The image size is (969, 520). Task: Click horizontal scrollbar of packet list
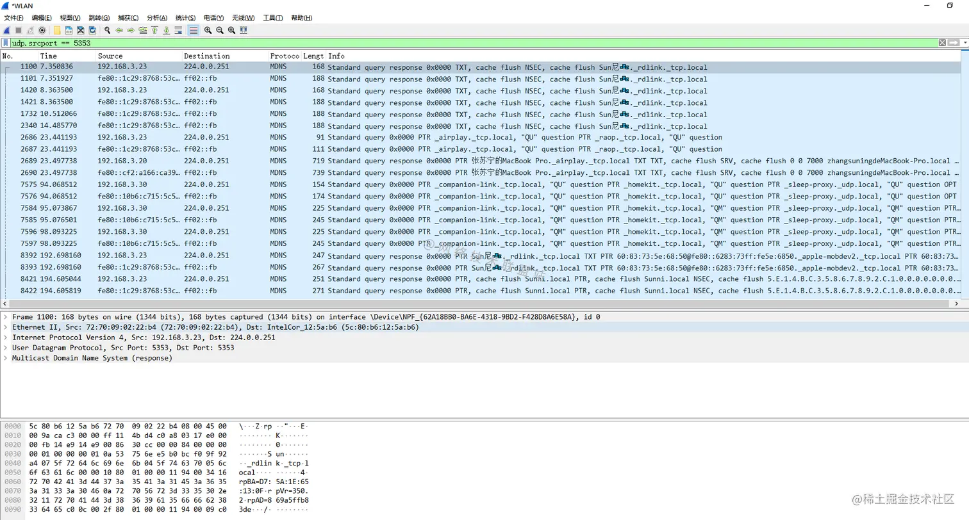tap(481, 304)
